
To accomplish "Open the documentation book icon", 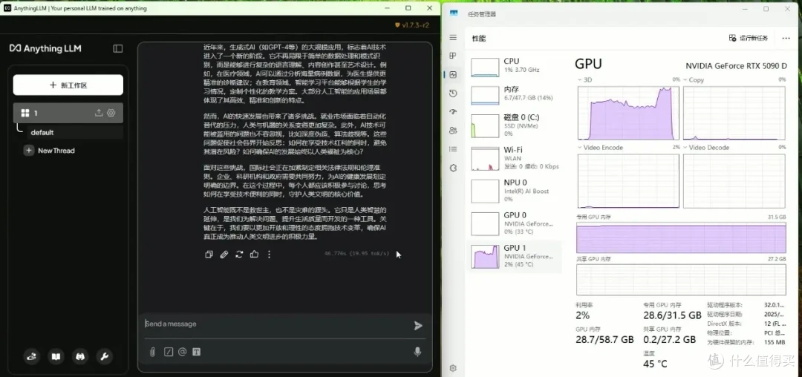I will 56,356.
